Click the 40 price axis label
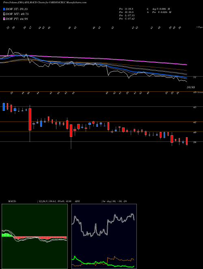Screen dimensions: 203x269 [x=194, y=132]
